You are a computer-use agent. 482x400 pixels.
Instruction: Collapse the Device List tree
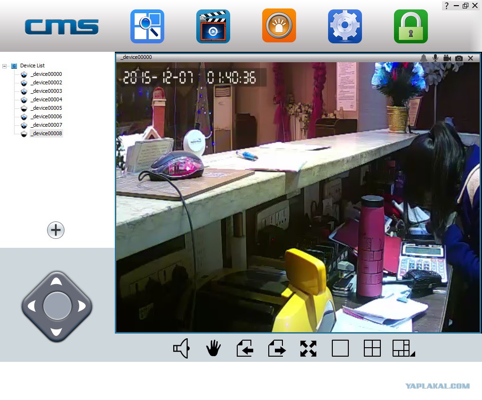(x=4, y=66)
